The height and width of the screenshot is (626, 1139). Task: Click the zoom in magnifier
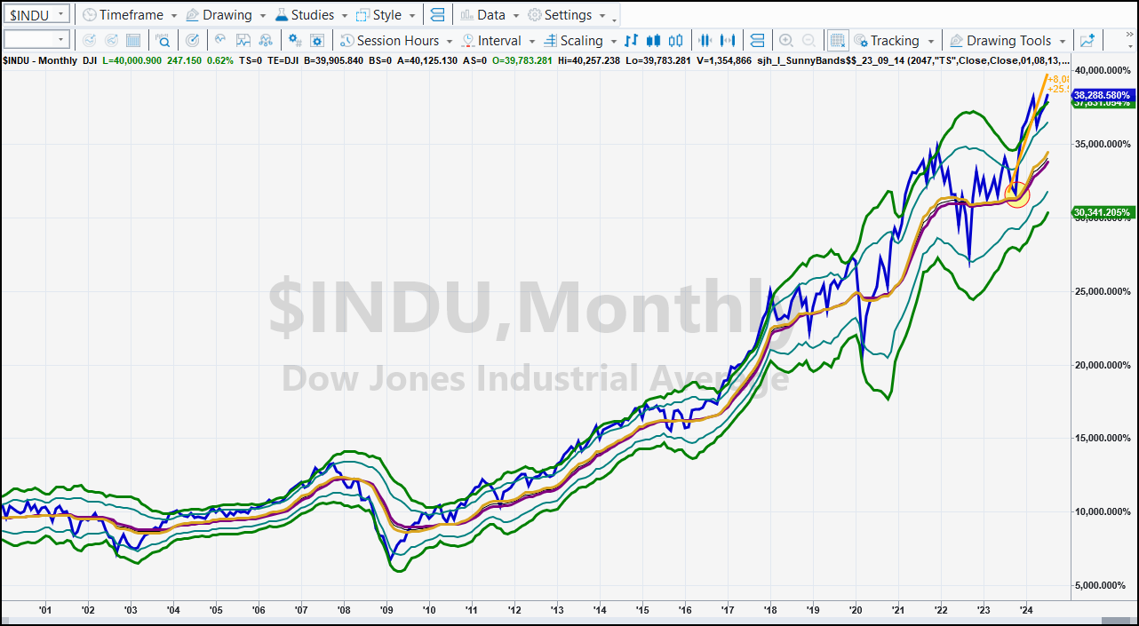(x=786, y=41)
